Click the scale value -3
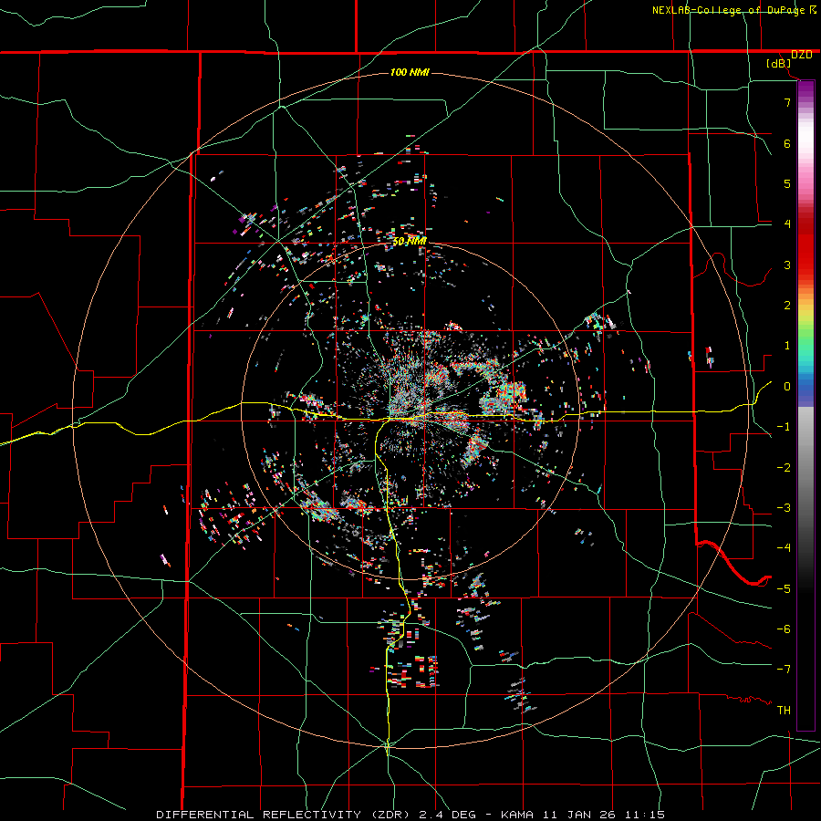Screen dimensions: 821x821 point(784,508)
